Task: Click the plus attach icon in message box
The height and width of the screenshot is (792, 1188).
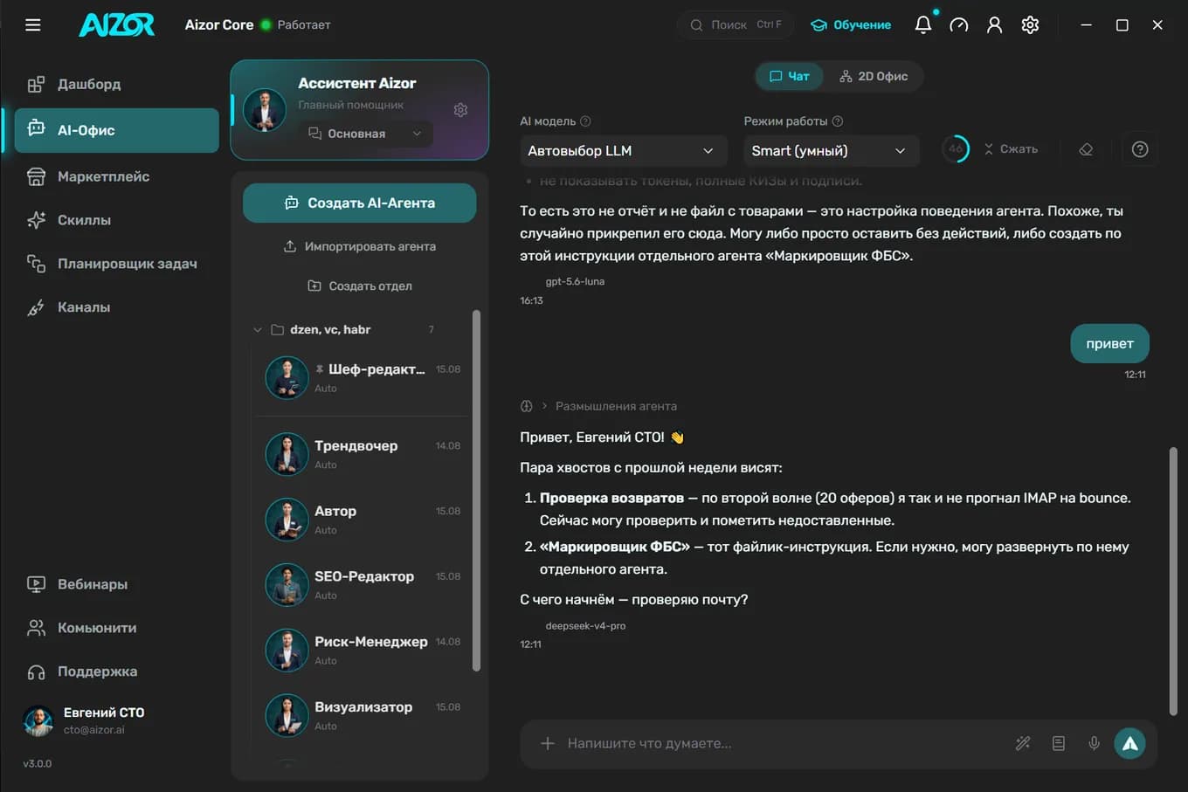Action: click(x=548, y=743)
